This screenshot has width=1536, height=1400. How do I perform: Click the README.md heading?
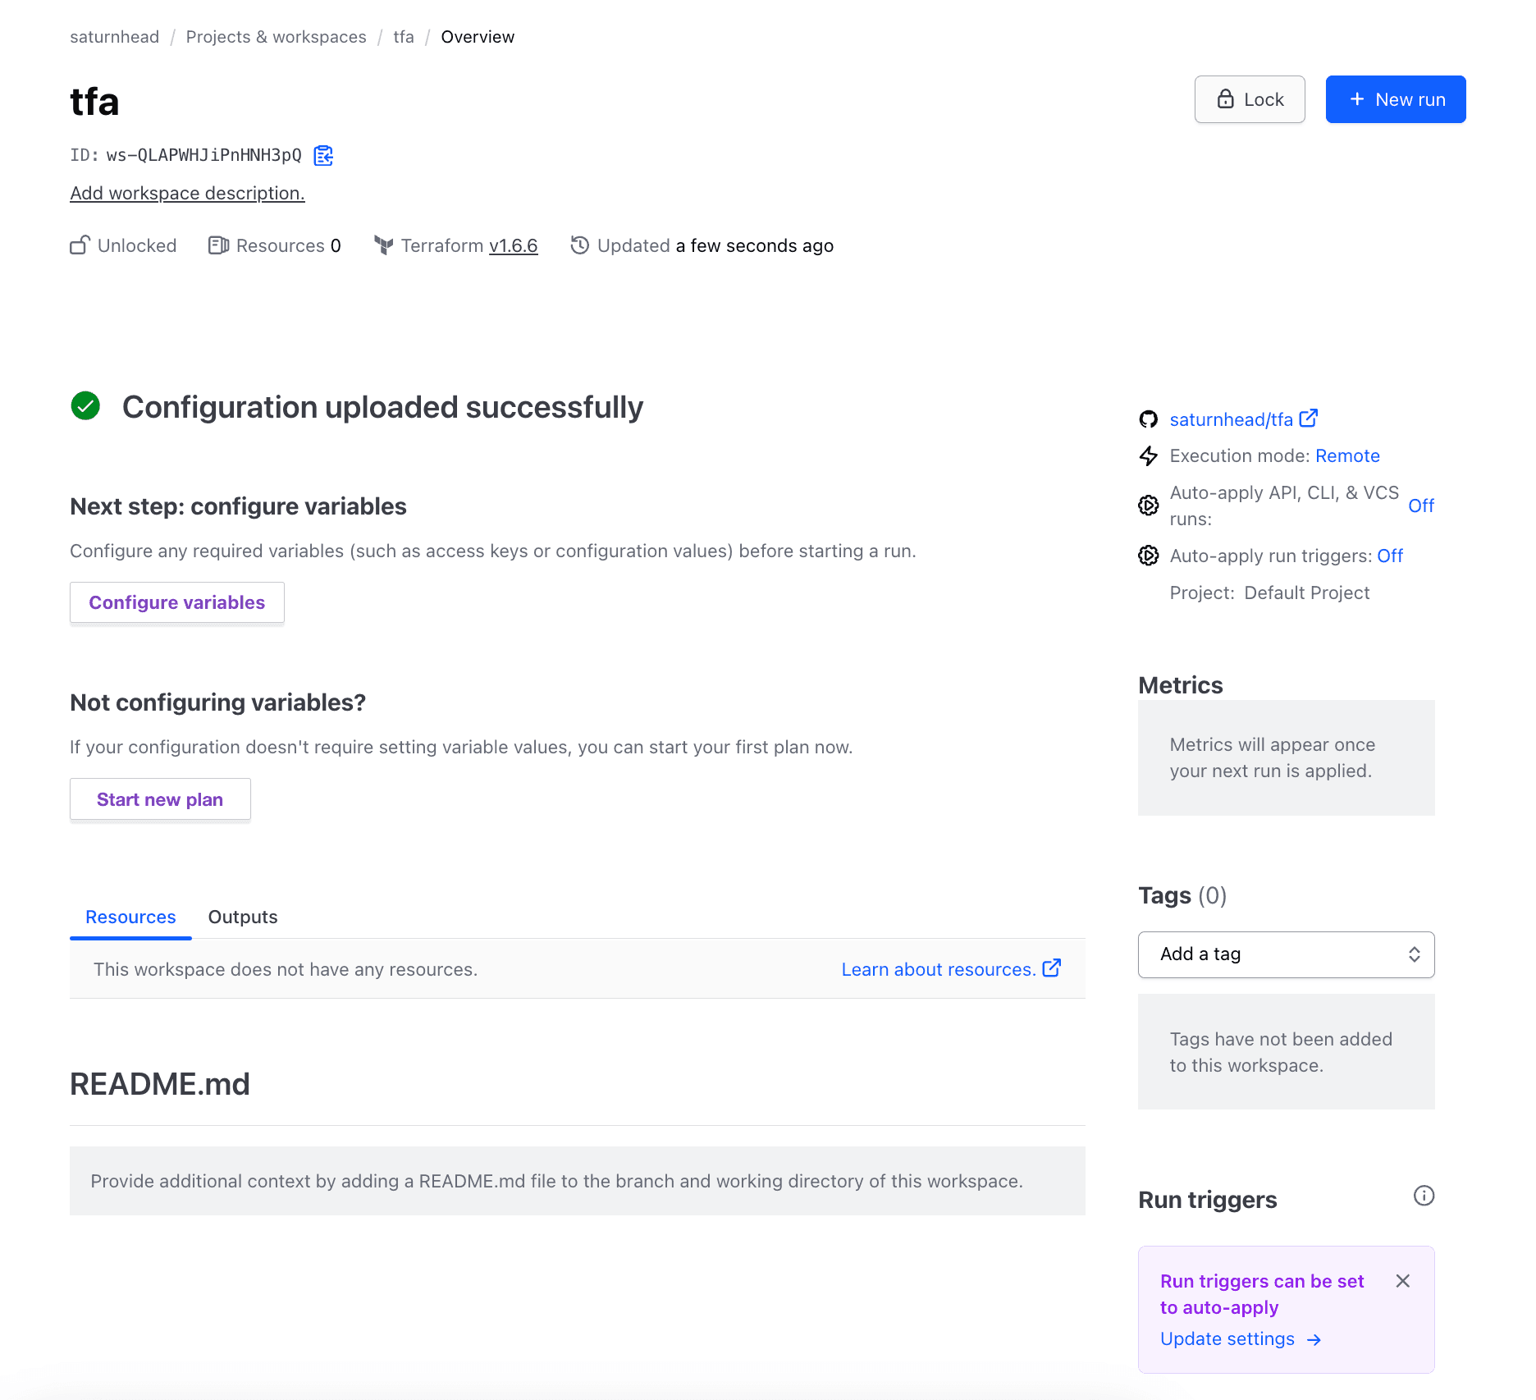pyautogui.click(x=160, y=1084)
